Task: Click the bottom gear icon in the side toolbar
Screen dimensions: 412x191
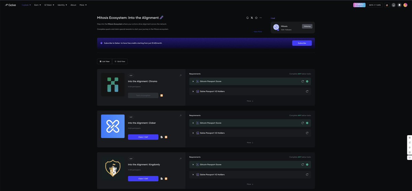Action: (410, 158)
